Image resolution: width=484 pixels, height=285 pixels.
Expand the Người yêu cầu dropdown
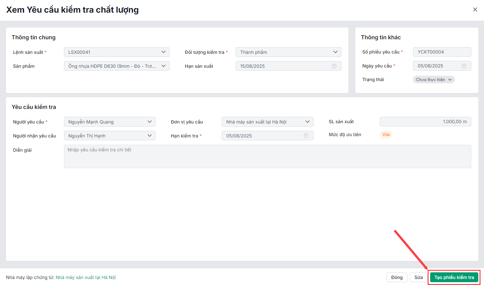[150, 122]
